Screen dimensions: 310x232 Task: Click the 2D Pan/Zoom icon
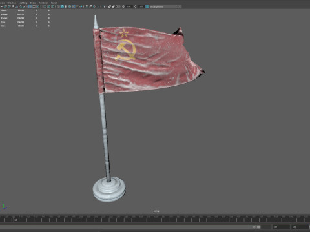21,6
